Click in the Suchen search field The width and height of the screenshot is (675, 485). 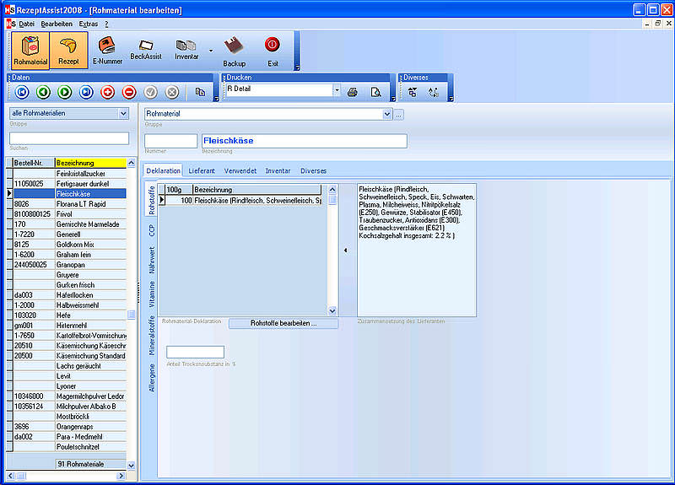[x=69, y=138]
